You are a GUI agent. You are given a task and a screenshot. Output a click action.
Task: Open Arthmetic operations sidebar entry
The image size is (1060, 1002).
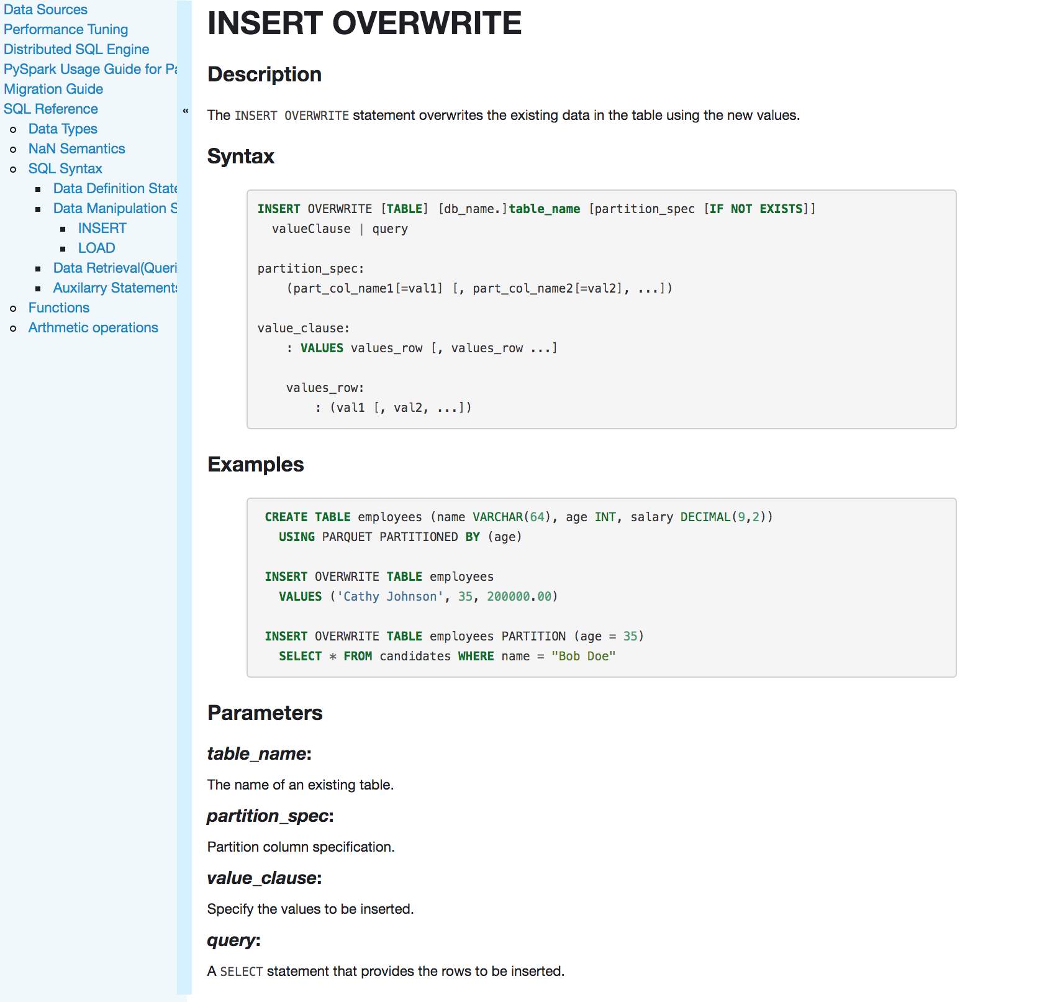pos(93,327)
